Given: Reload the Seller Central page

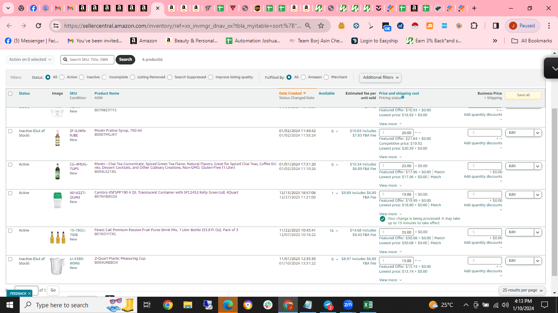Looking at the screenshot, I should point(38,26).
